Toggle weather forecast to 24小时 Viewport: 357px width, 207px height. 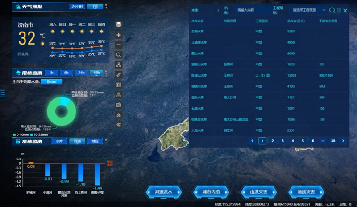pyautogui.click(x=77, y=7)
